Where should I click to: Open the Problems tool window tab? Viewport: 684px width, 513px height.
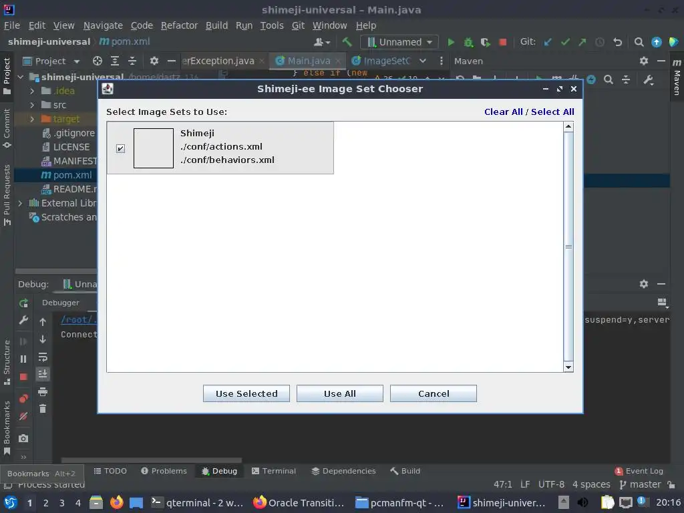pyautogui.click(x=164, y=471)
